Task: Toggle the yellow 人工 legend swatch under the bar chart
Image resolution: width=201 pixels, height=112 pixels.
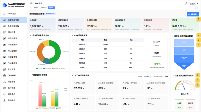Action: [x=46, y=108]
